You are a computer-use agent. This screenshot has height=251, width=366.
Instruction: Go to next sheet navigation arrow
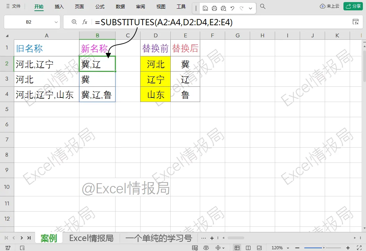[x=22, y=238]
